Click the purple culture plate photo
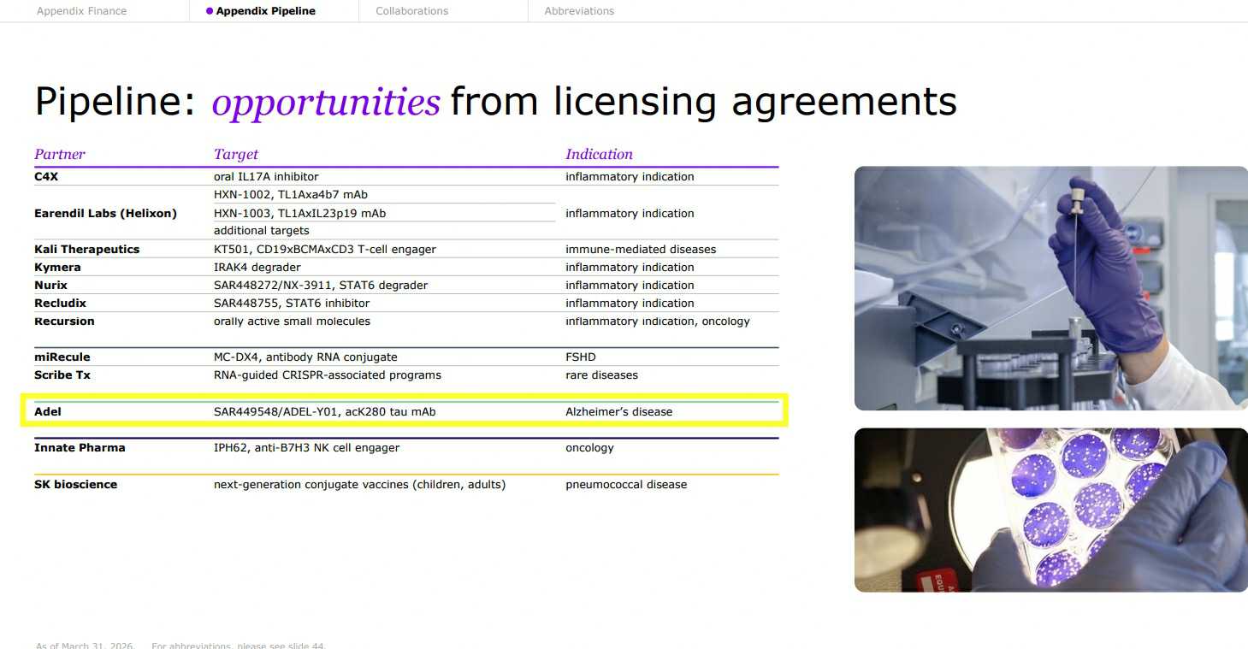 pyautogui.click(x=1051, y=510)
